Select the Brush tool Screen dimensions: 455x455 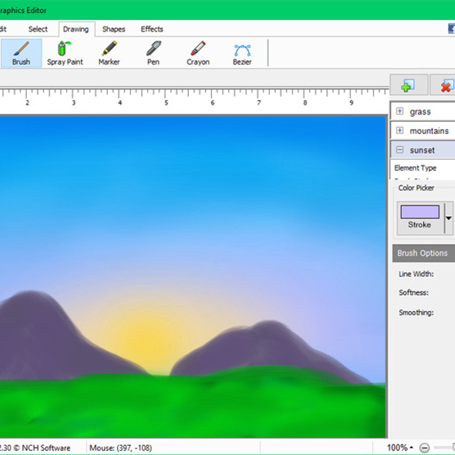21,53
